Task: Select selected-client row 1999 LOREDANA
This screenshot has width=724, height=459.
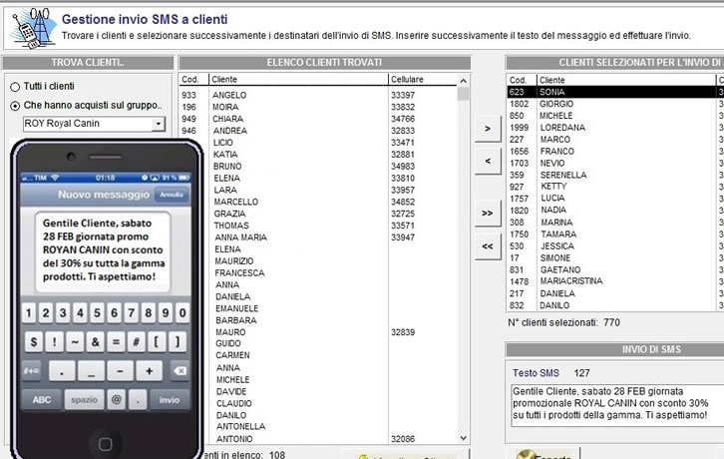Action: 615,128
